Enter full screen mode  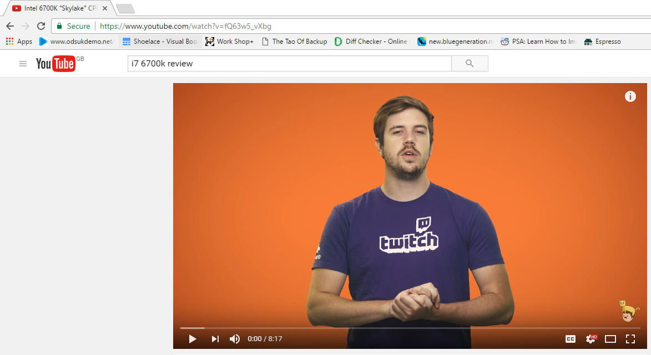630,339
